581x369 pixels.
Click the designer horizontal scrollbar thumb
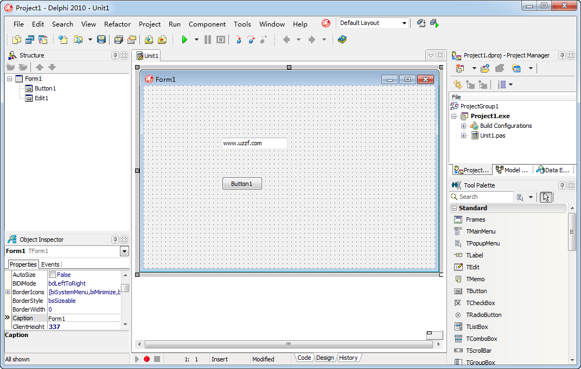coord(289,344)
